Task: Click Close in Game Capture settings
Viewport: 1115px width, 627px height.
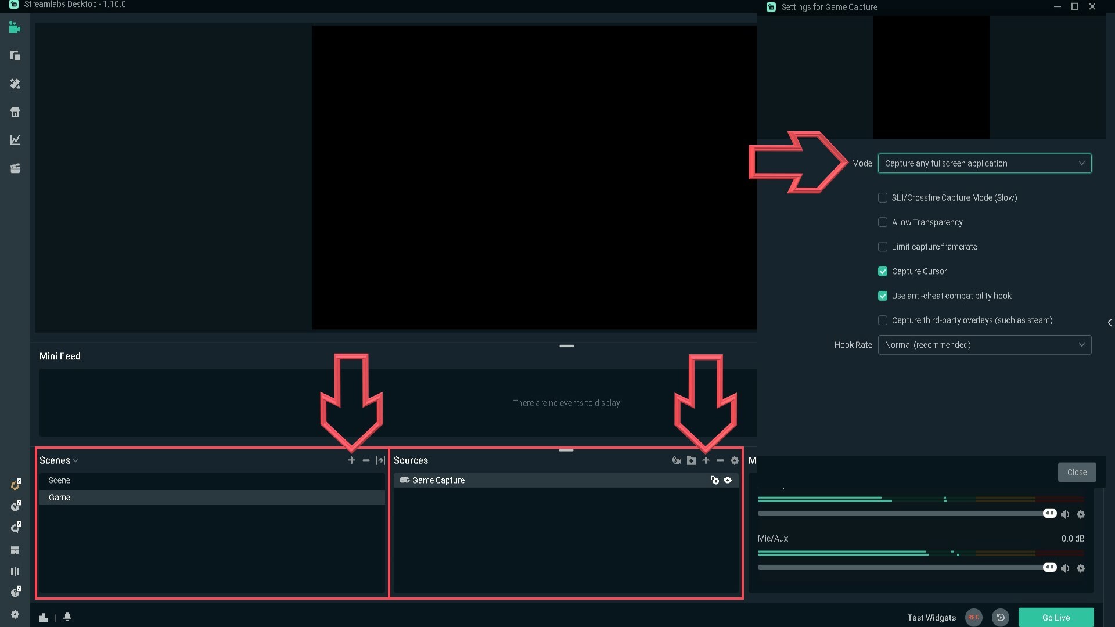Action: point(1077,472)
